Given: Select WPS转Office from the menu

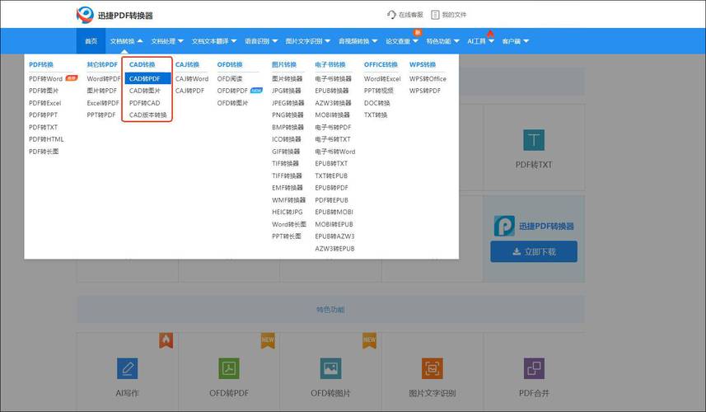Looking at the screenshot, I should pyautogui.click(x=428, y=78).
